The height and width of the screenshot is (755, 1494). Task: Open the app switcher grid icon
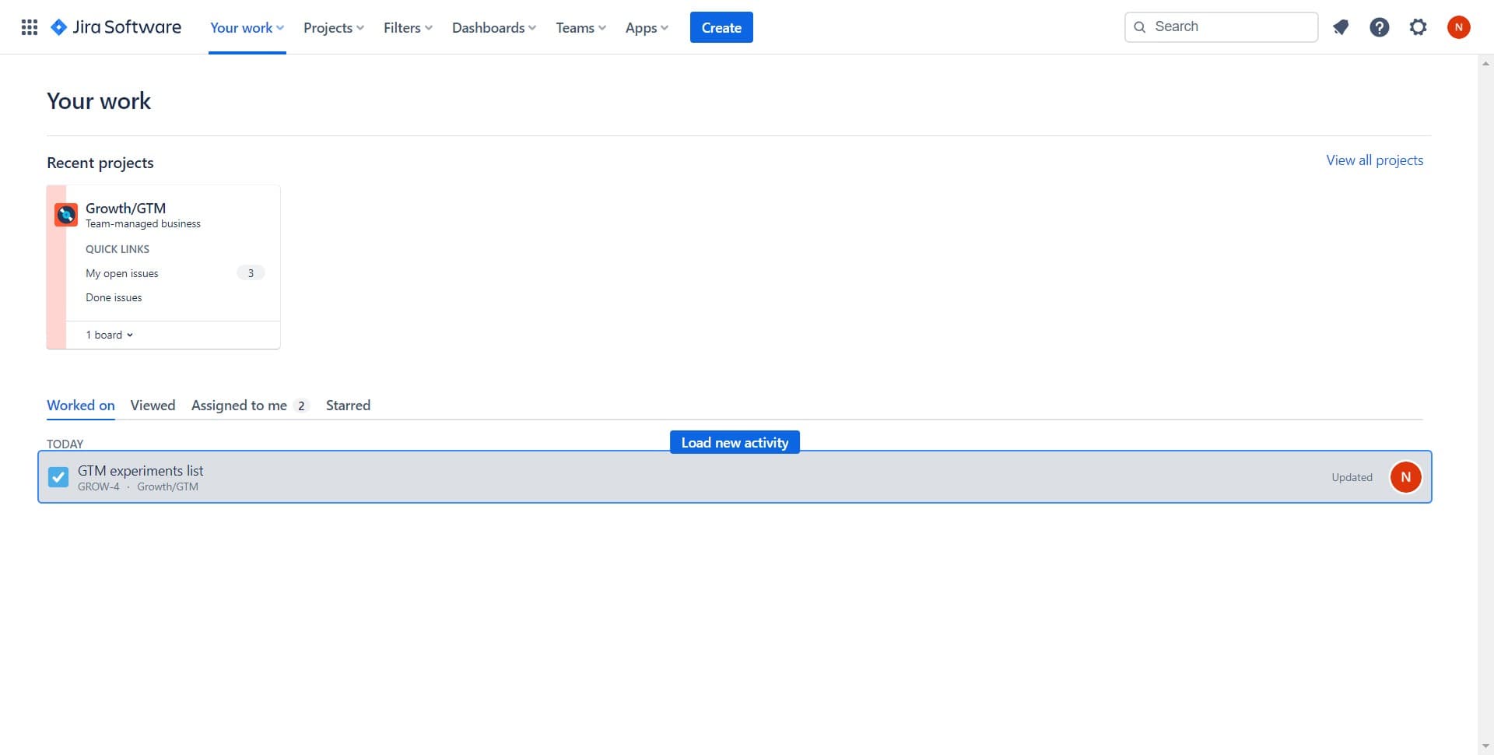[29, 26]
